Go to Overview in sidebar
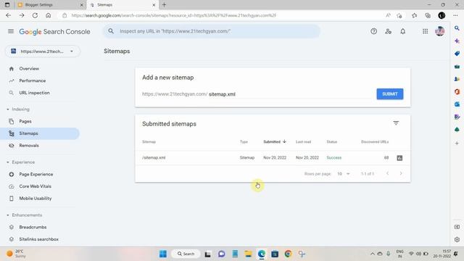Image resolution: width=464 pixels, height=261 pixels. tap(29, 69)
